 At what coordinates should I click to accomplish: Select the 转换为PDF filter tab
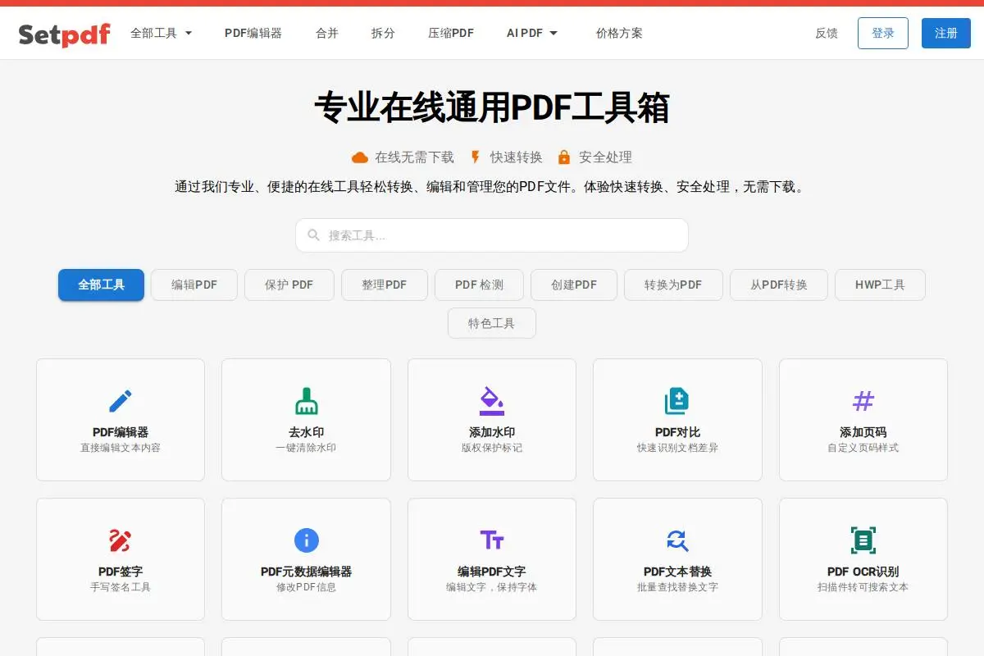[673, 285]
